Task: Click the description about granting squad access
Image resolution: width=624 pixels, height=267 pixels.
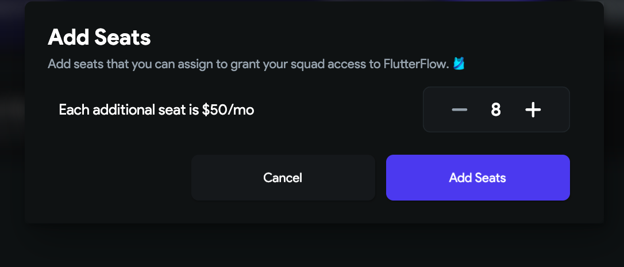Action: click(x=256, y=64)
